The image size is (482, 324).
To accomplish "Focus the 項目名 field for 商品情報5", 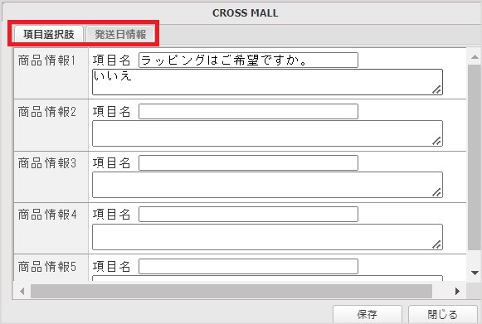I will [248, 266].
